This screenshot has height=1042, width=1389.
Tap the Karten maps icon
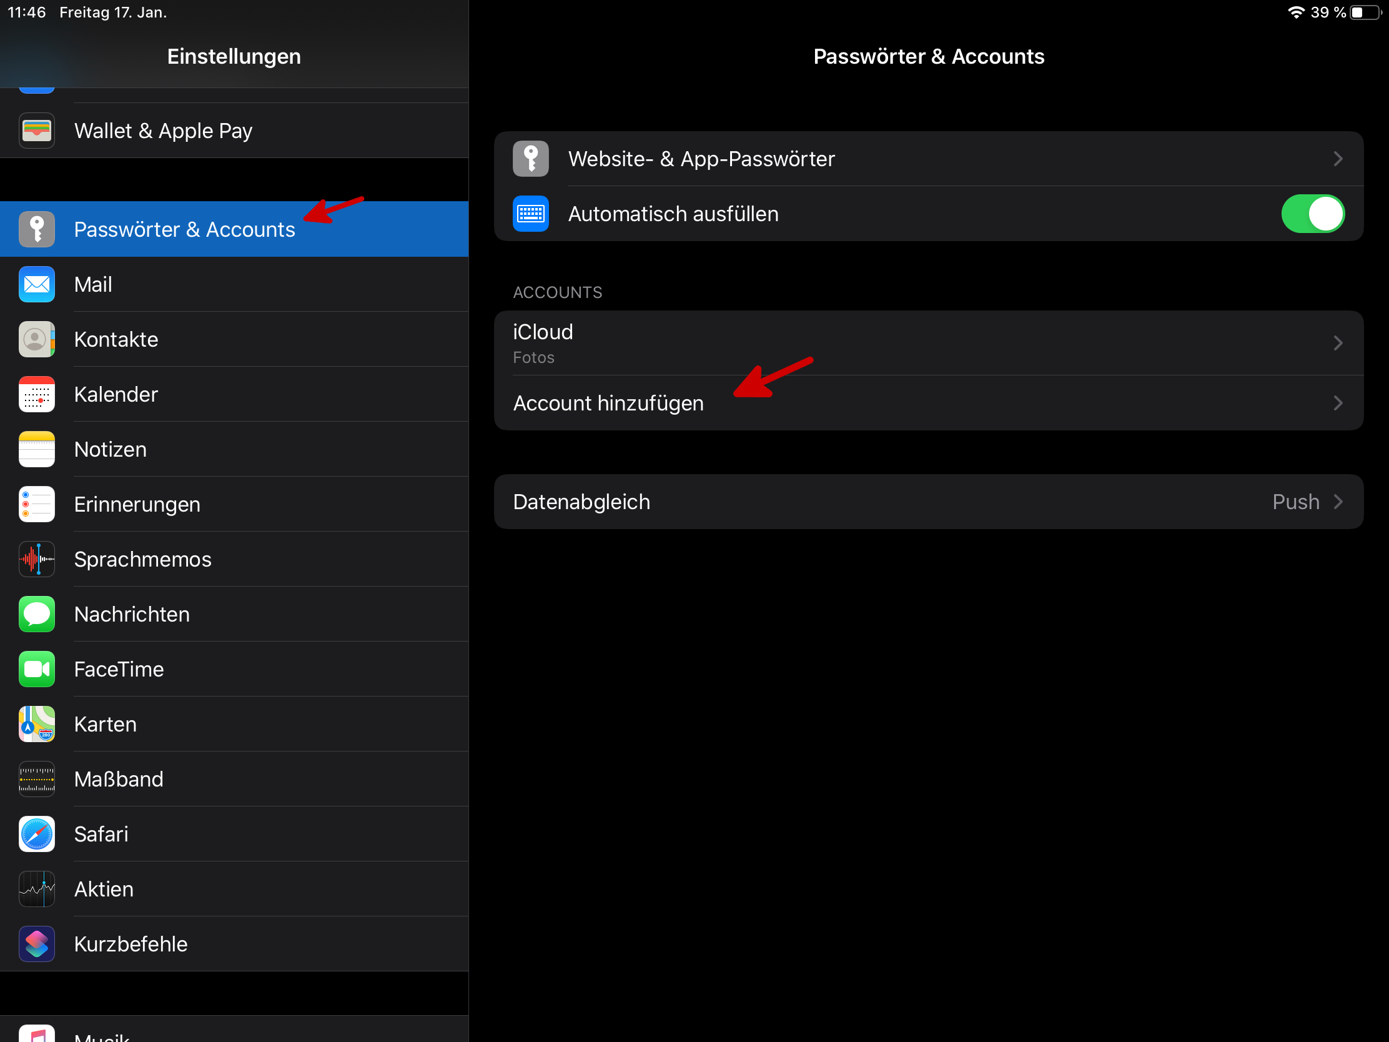[x=36, y=724]
